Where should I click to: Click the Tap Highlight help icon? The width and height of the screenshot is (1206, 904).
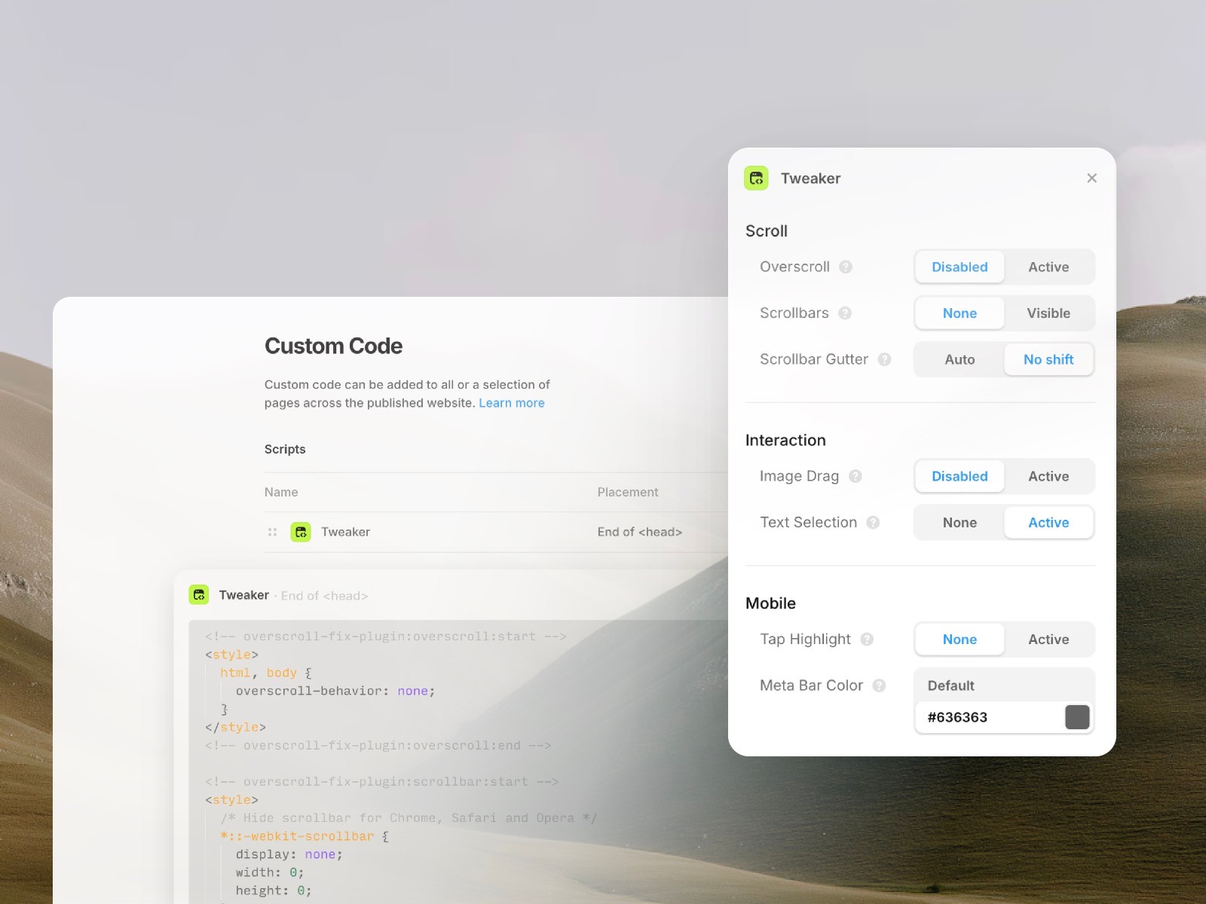tap(866, 639)
